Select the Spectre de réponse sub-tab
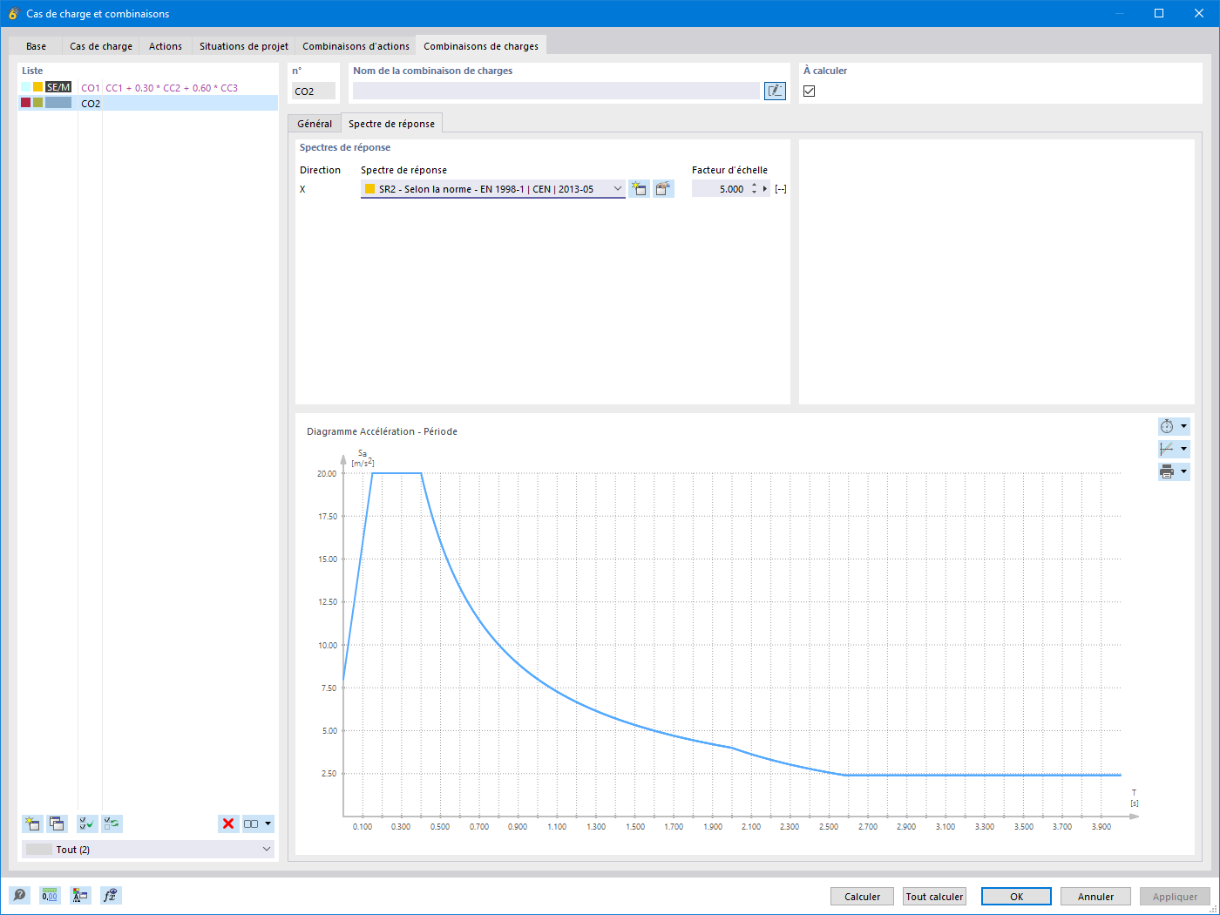Image resolution: width=1220 pixels, height=915 pixels. pos(391,124)
